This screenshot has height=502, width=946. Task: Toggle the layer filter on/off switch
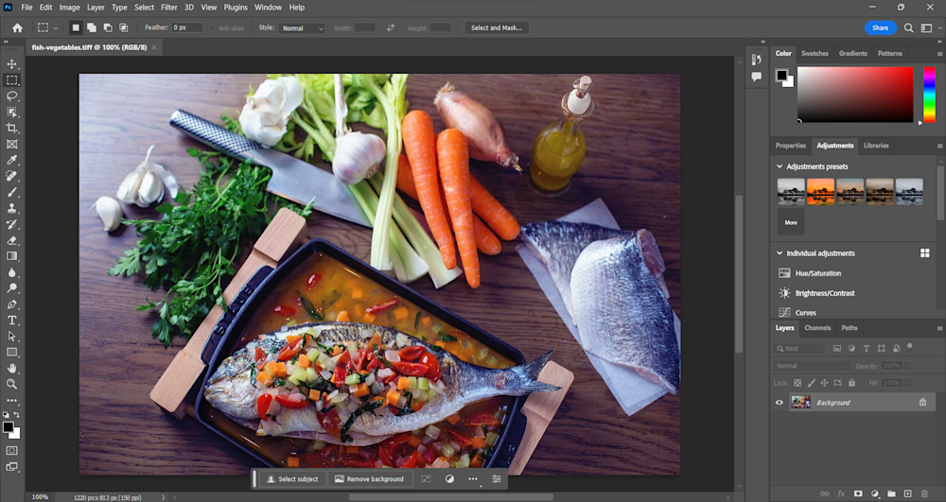(x=908, y=348)
